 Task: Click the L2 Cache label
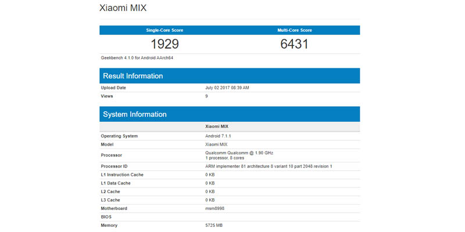coord(110,191)
